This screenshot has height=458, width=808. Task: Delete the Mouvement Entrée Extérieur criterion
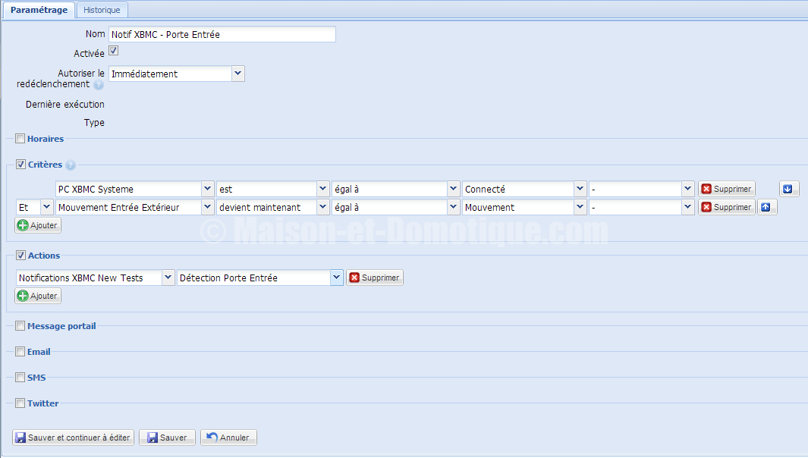click(x=727, y=207)
